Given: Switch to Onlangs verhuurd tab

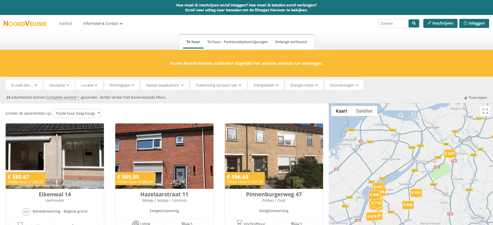Looking at the screenshot, I should pos(291,42).
